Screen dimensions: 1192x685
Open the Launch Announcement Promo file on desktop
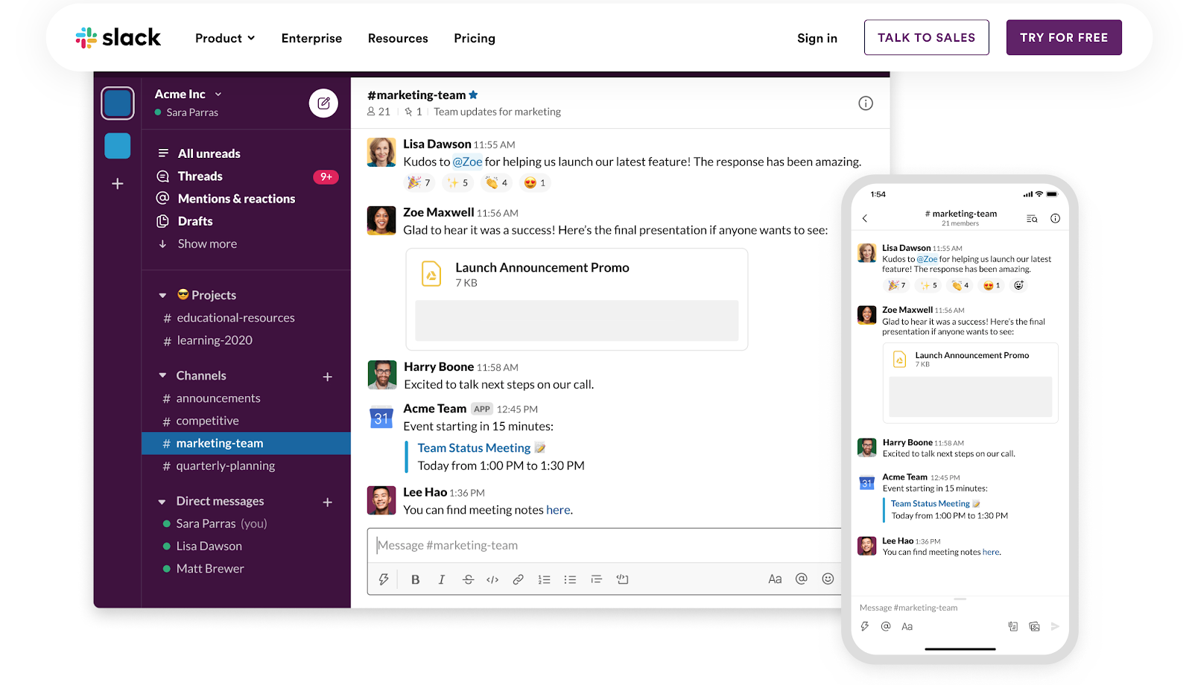point(577,299)
